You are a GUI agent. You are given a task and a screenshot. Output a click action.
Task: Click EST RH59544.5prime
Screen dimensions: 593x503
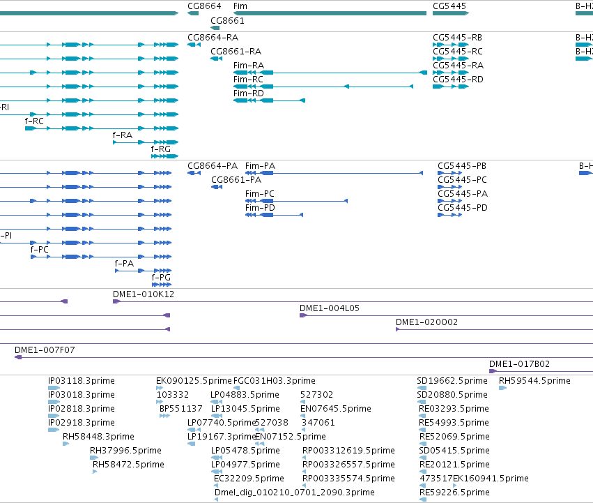534,381
